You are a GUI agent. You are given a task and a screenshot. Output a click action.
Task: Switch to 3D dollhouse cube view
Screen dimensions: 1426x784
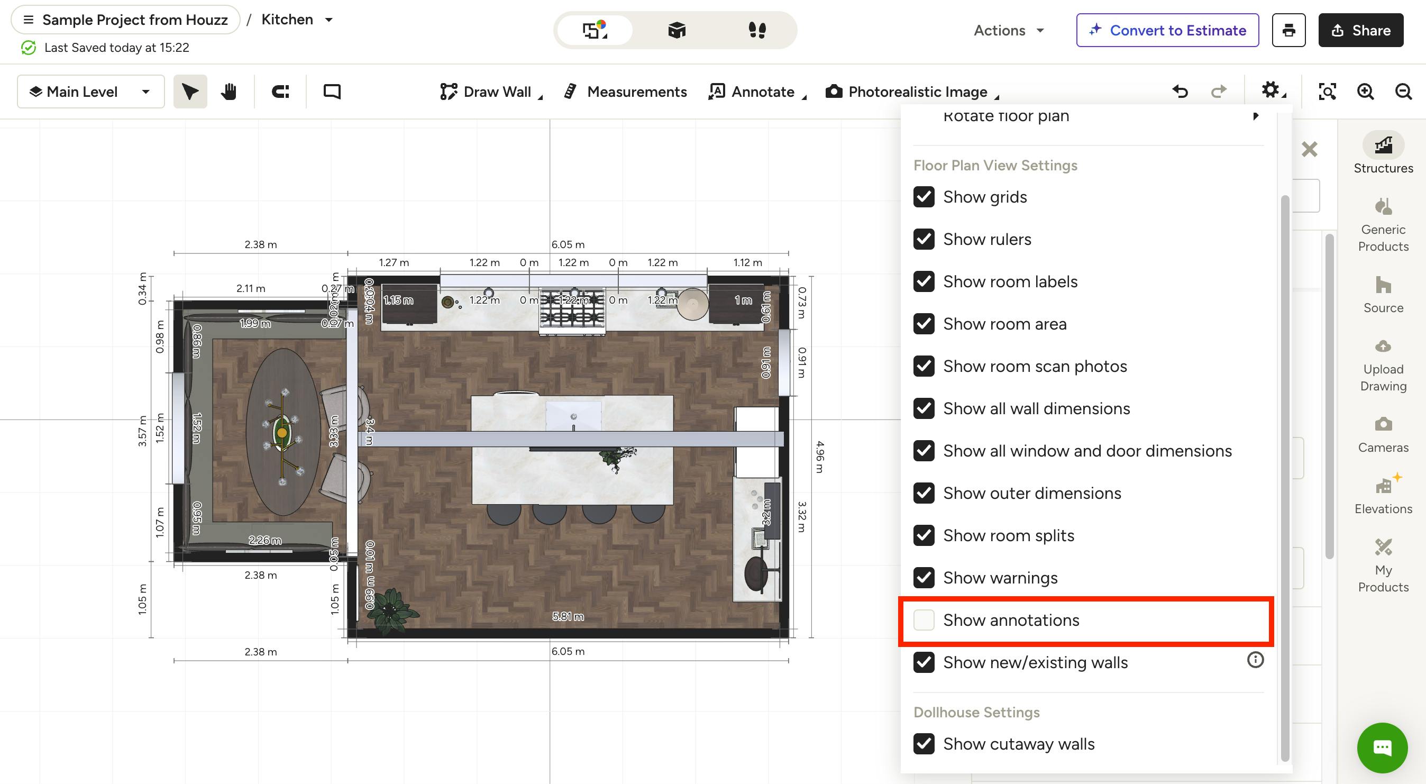point(677,30)
